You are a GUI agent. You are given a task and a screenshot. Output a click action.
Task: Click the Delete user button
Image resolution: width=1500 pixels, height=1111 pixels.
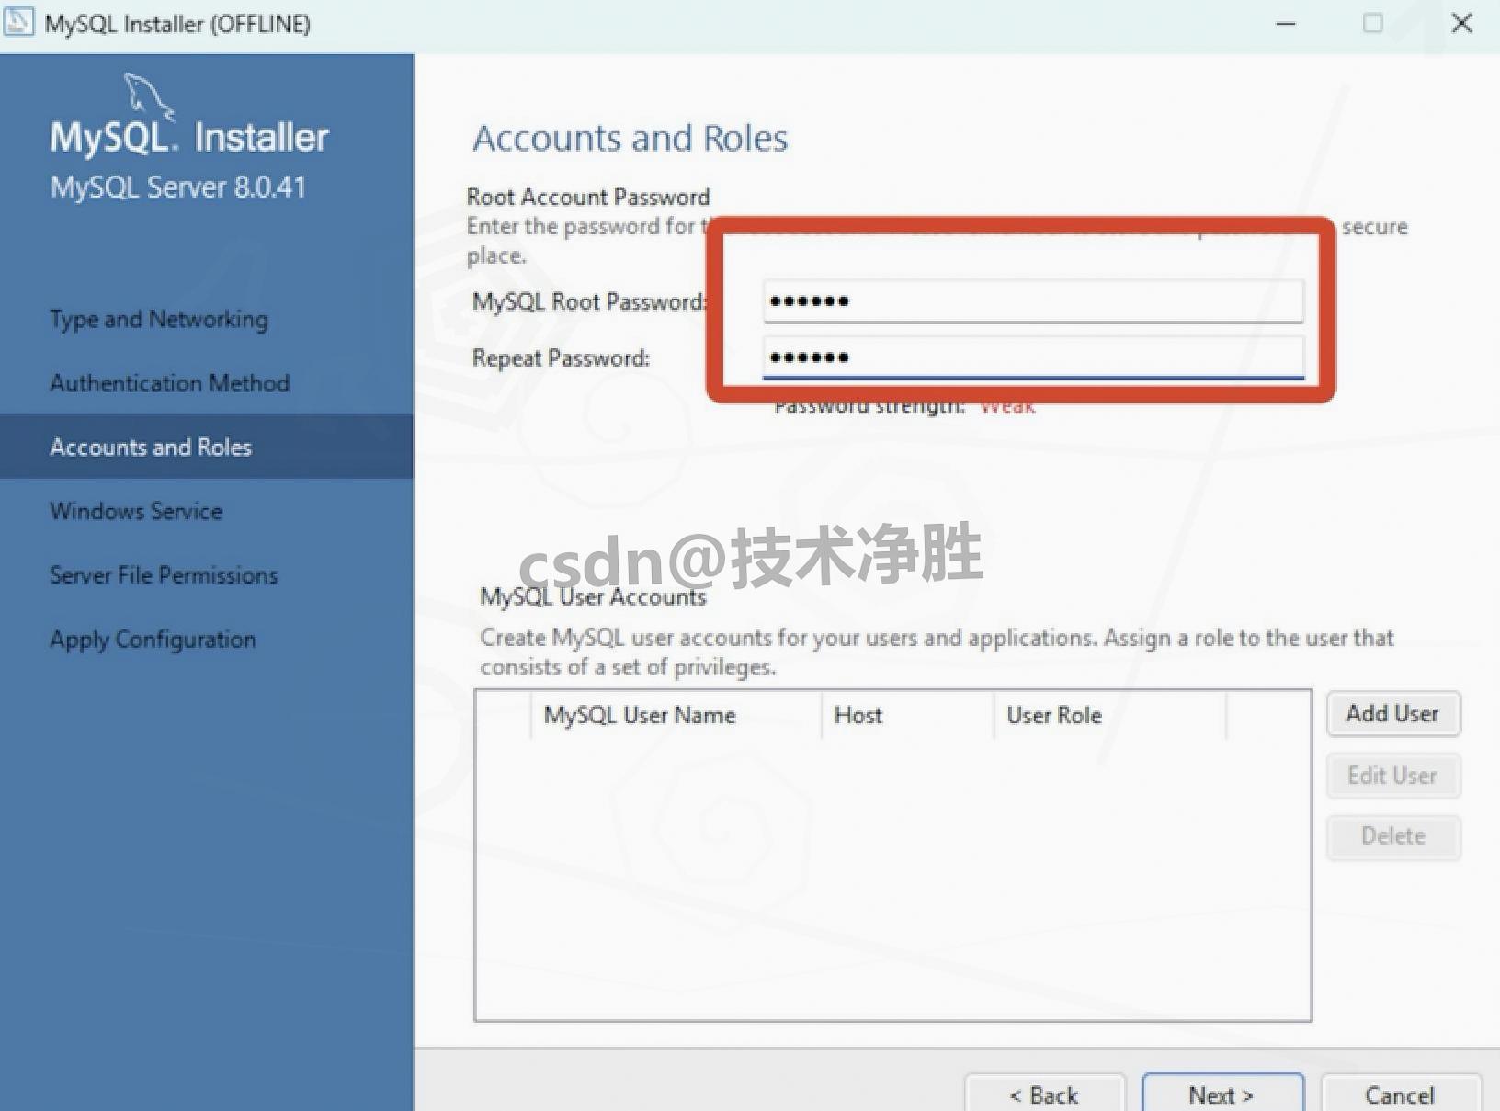1392,836
